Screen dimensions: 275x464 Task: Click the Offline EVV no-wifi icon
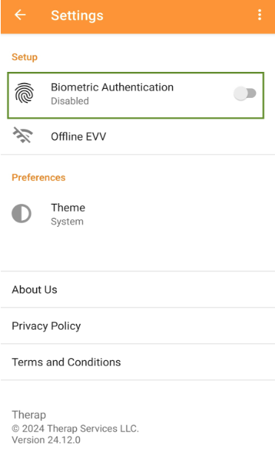[x=23, y=135]
